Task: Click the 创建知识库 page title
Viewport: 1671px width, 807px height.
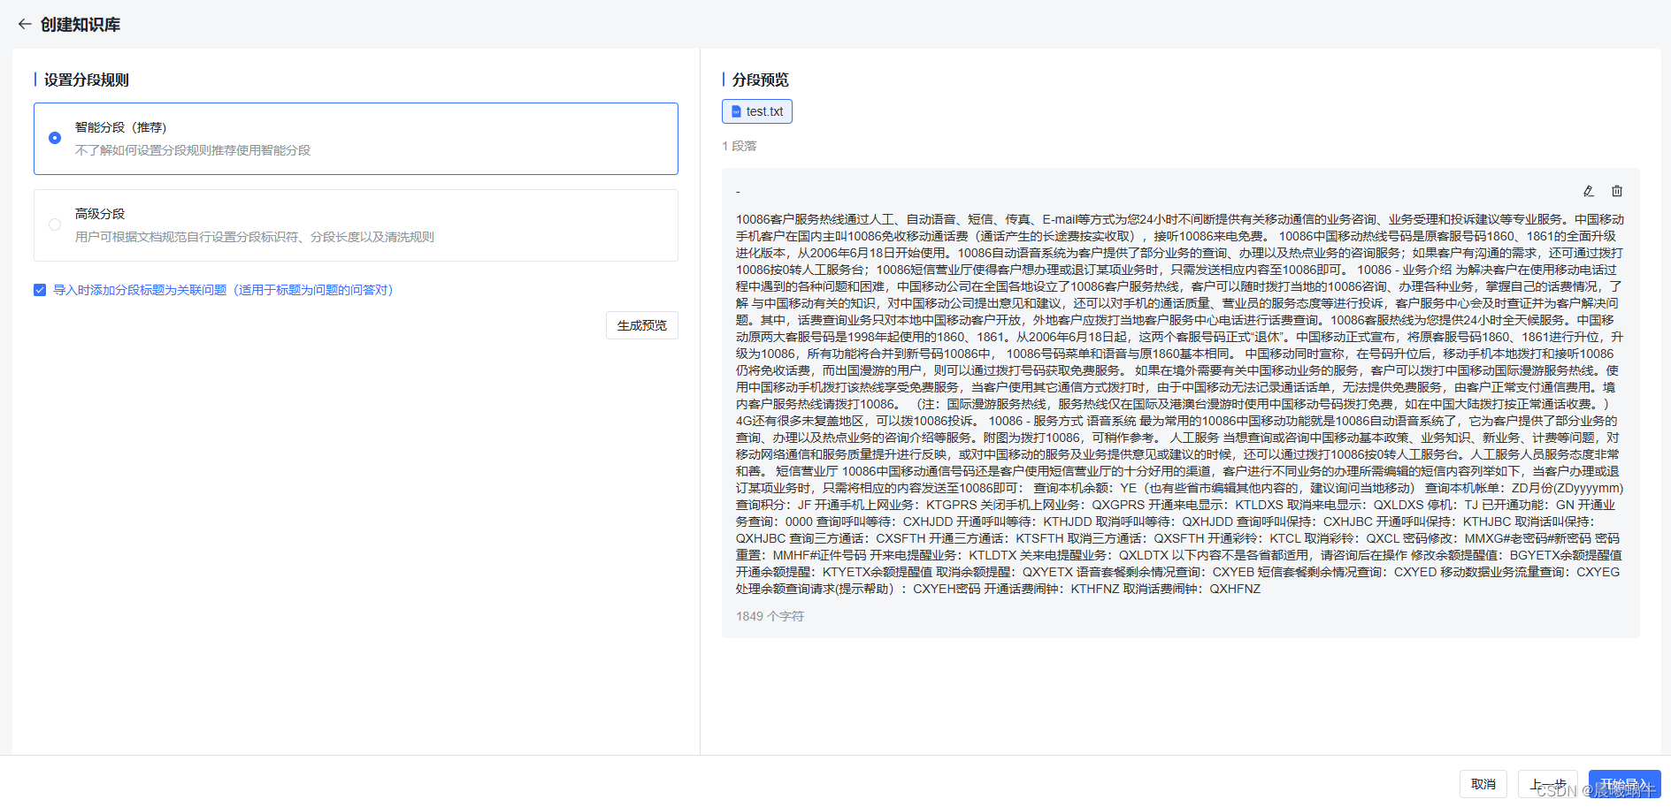Action: pos(80,25)
